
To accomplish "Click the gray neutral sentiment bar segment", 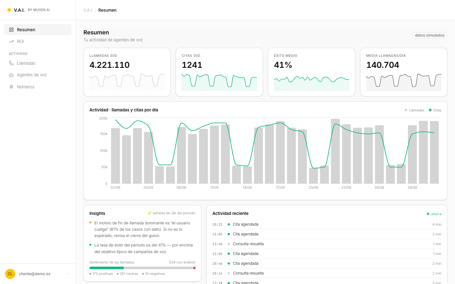I will pyautogui.click(x=158, y=268).
